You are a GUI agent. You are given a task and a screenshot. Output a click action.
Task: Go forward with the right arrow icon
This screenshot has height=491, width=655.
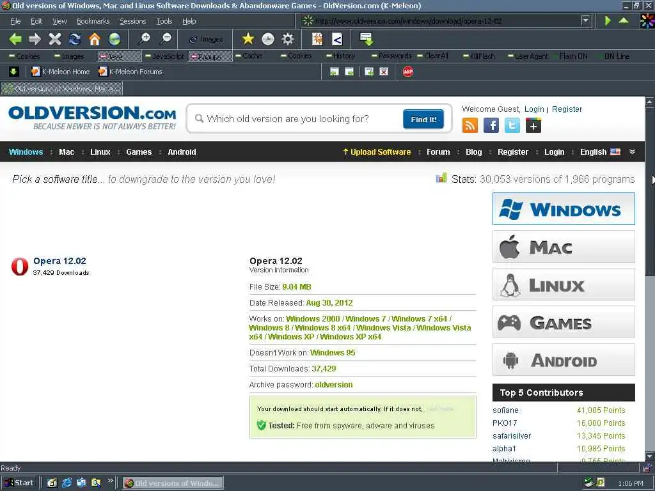[35, 39]
